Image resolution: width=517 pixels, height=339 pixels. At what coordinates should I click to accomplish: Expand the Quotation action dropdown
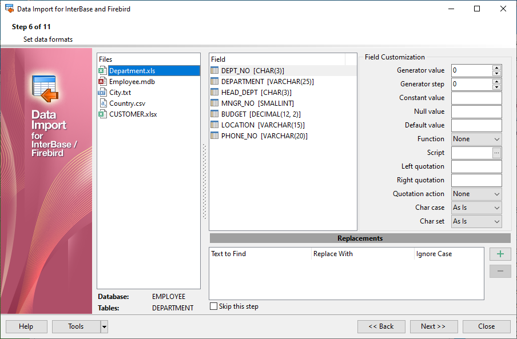(x=476, y=194)
